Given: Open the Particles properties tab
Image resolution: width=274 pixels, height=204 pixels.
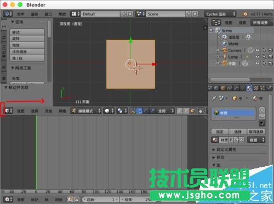Looking at the screenshot, I should 262,88.
